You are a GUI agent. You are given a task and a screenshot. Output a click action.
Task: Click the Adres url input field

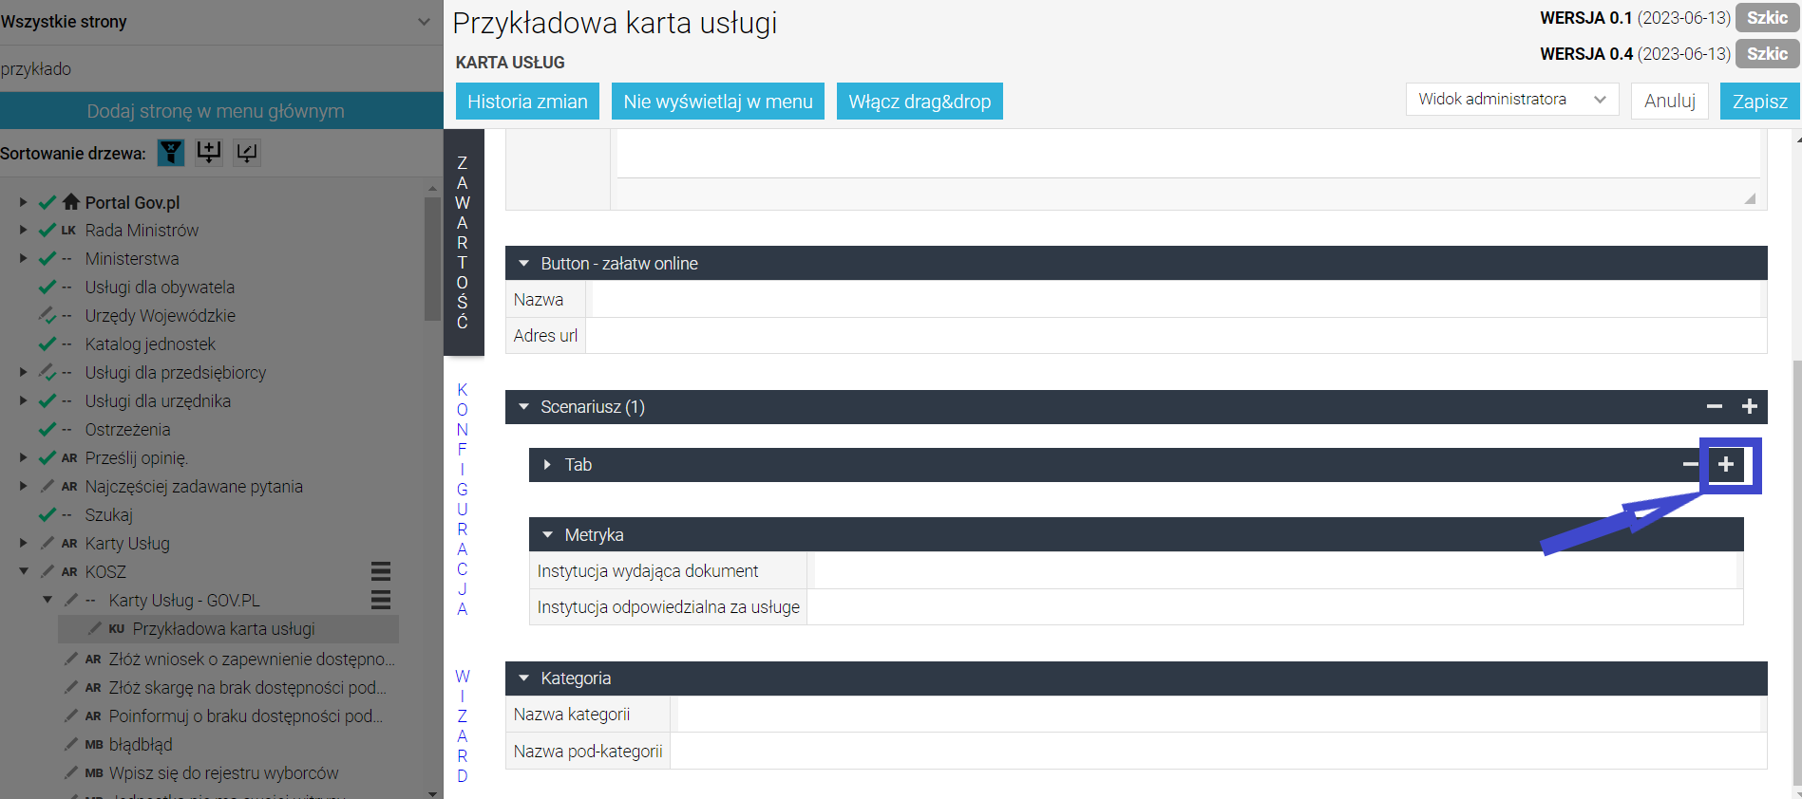coord(1176,336)
